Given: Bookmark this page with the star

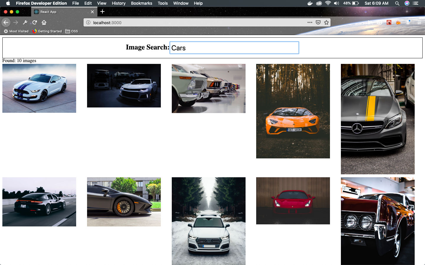Looking at the screenshot, I should pyautogui.click(x=326, y=22).
